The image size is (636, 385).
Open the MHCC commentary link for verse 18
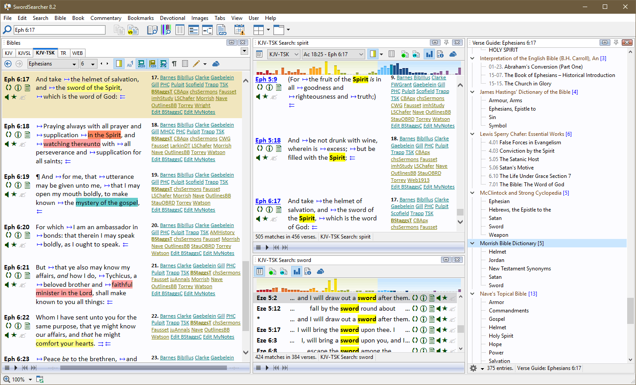point(167,131)
